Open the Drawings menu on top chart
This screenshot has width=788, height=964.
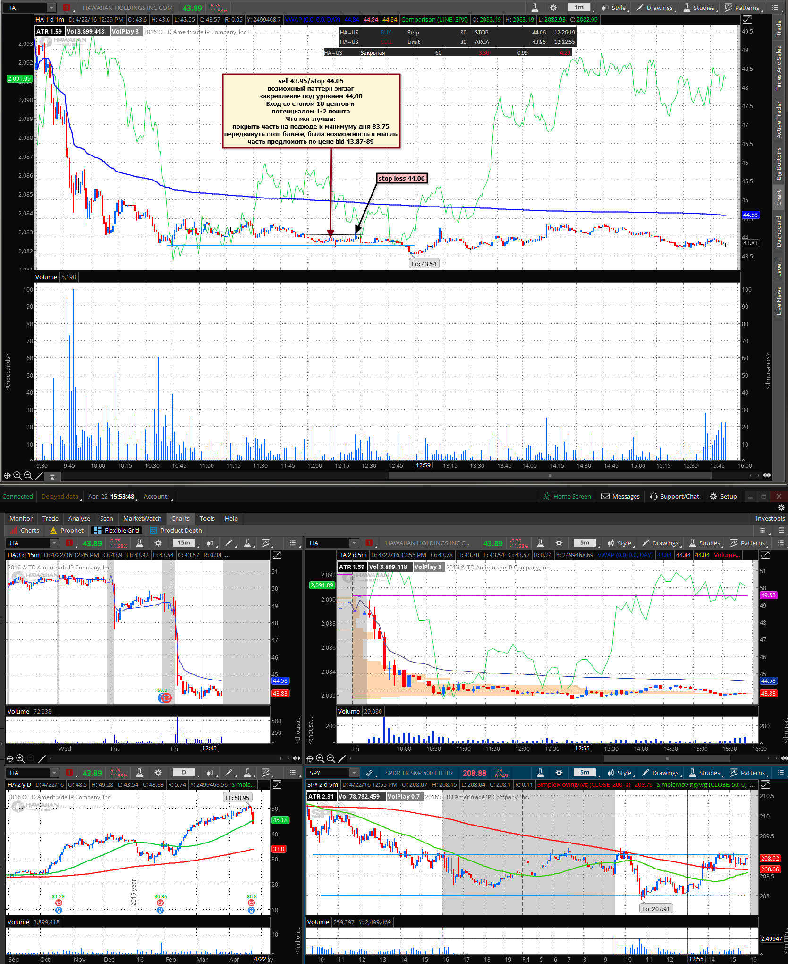[654, 8]
